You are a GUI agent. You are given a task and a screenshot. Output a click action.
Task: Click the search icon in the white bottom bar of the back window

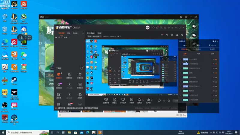click(x=184, y=115)
